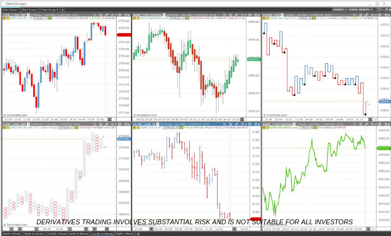Click the wrench icon on NASDAQ 15-minute chart

[x=236, y=15]
